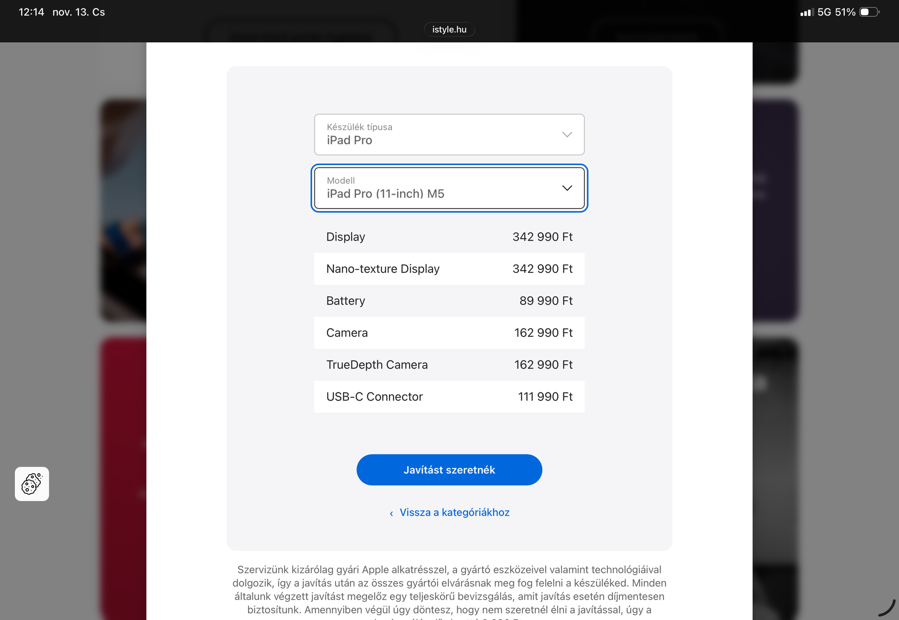Select the TrueDepth Camera row
Image resolution: width=899 pixels, height=620 pixels.
tap(449, 365)
